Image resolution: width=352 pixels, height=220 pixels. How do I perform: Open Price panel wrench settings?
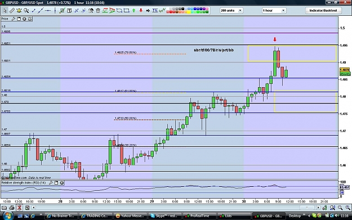14,19
